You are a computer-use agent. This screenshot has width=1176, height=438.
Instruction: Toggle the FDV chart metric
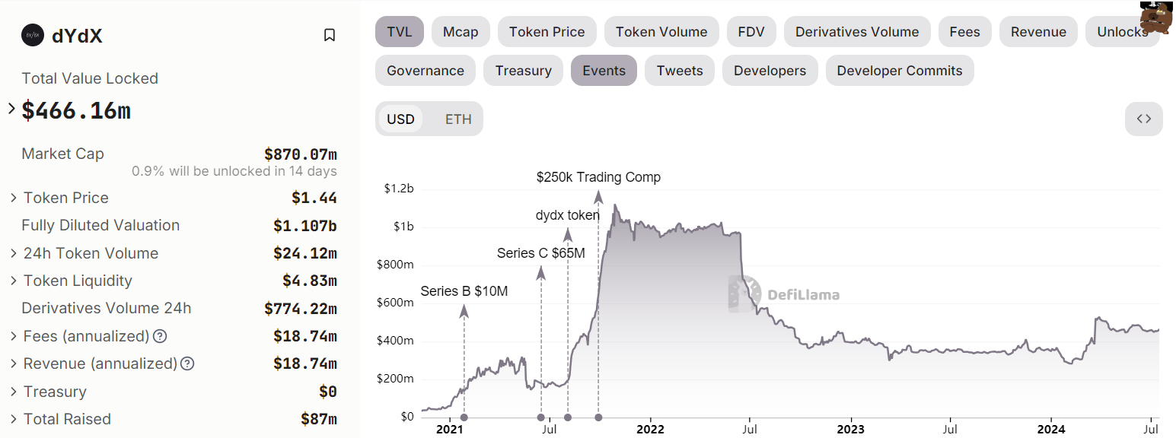tap(751, 32)
